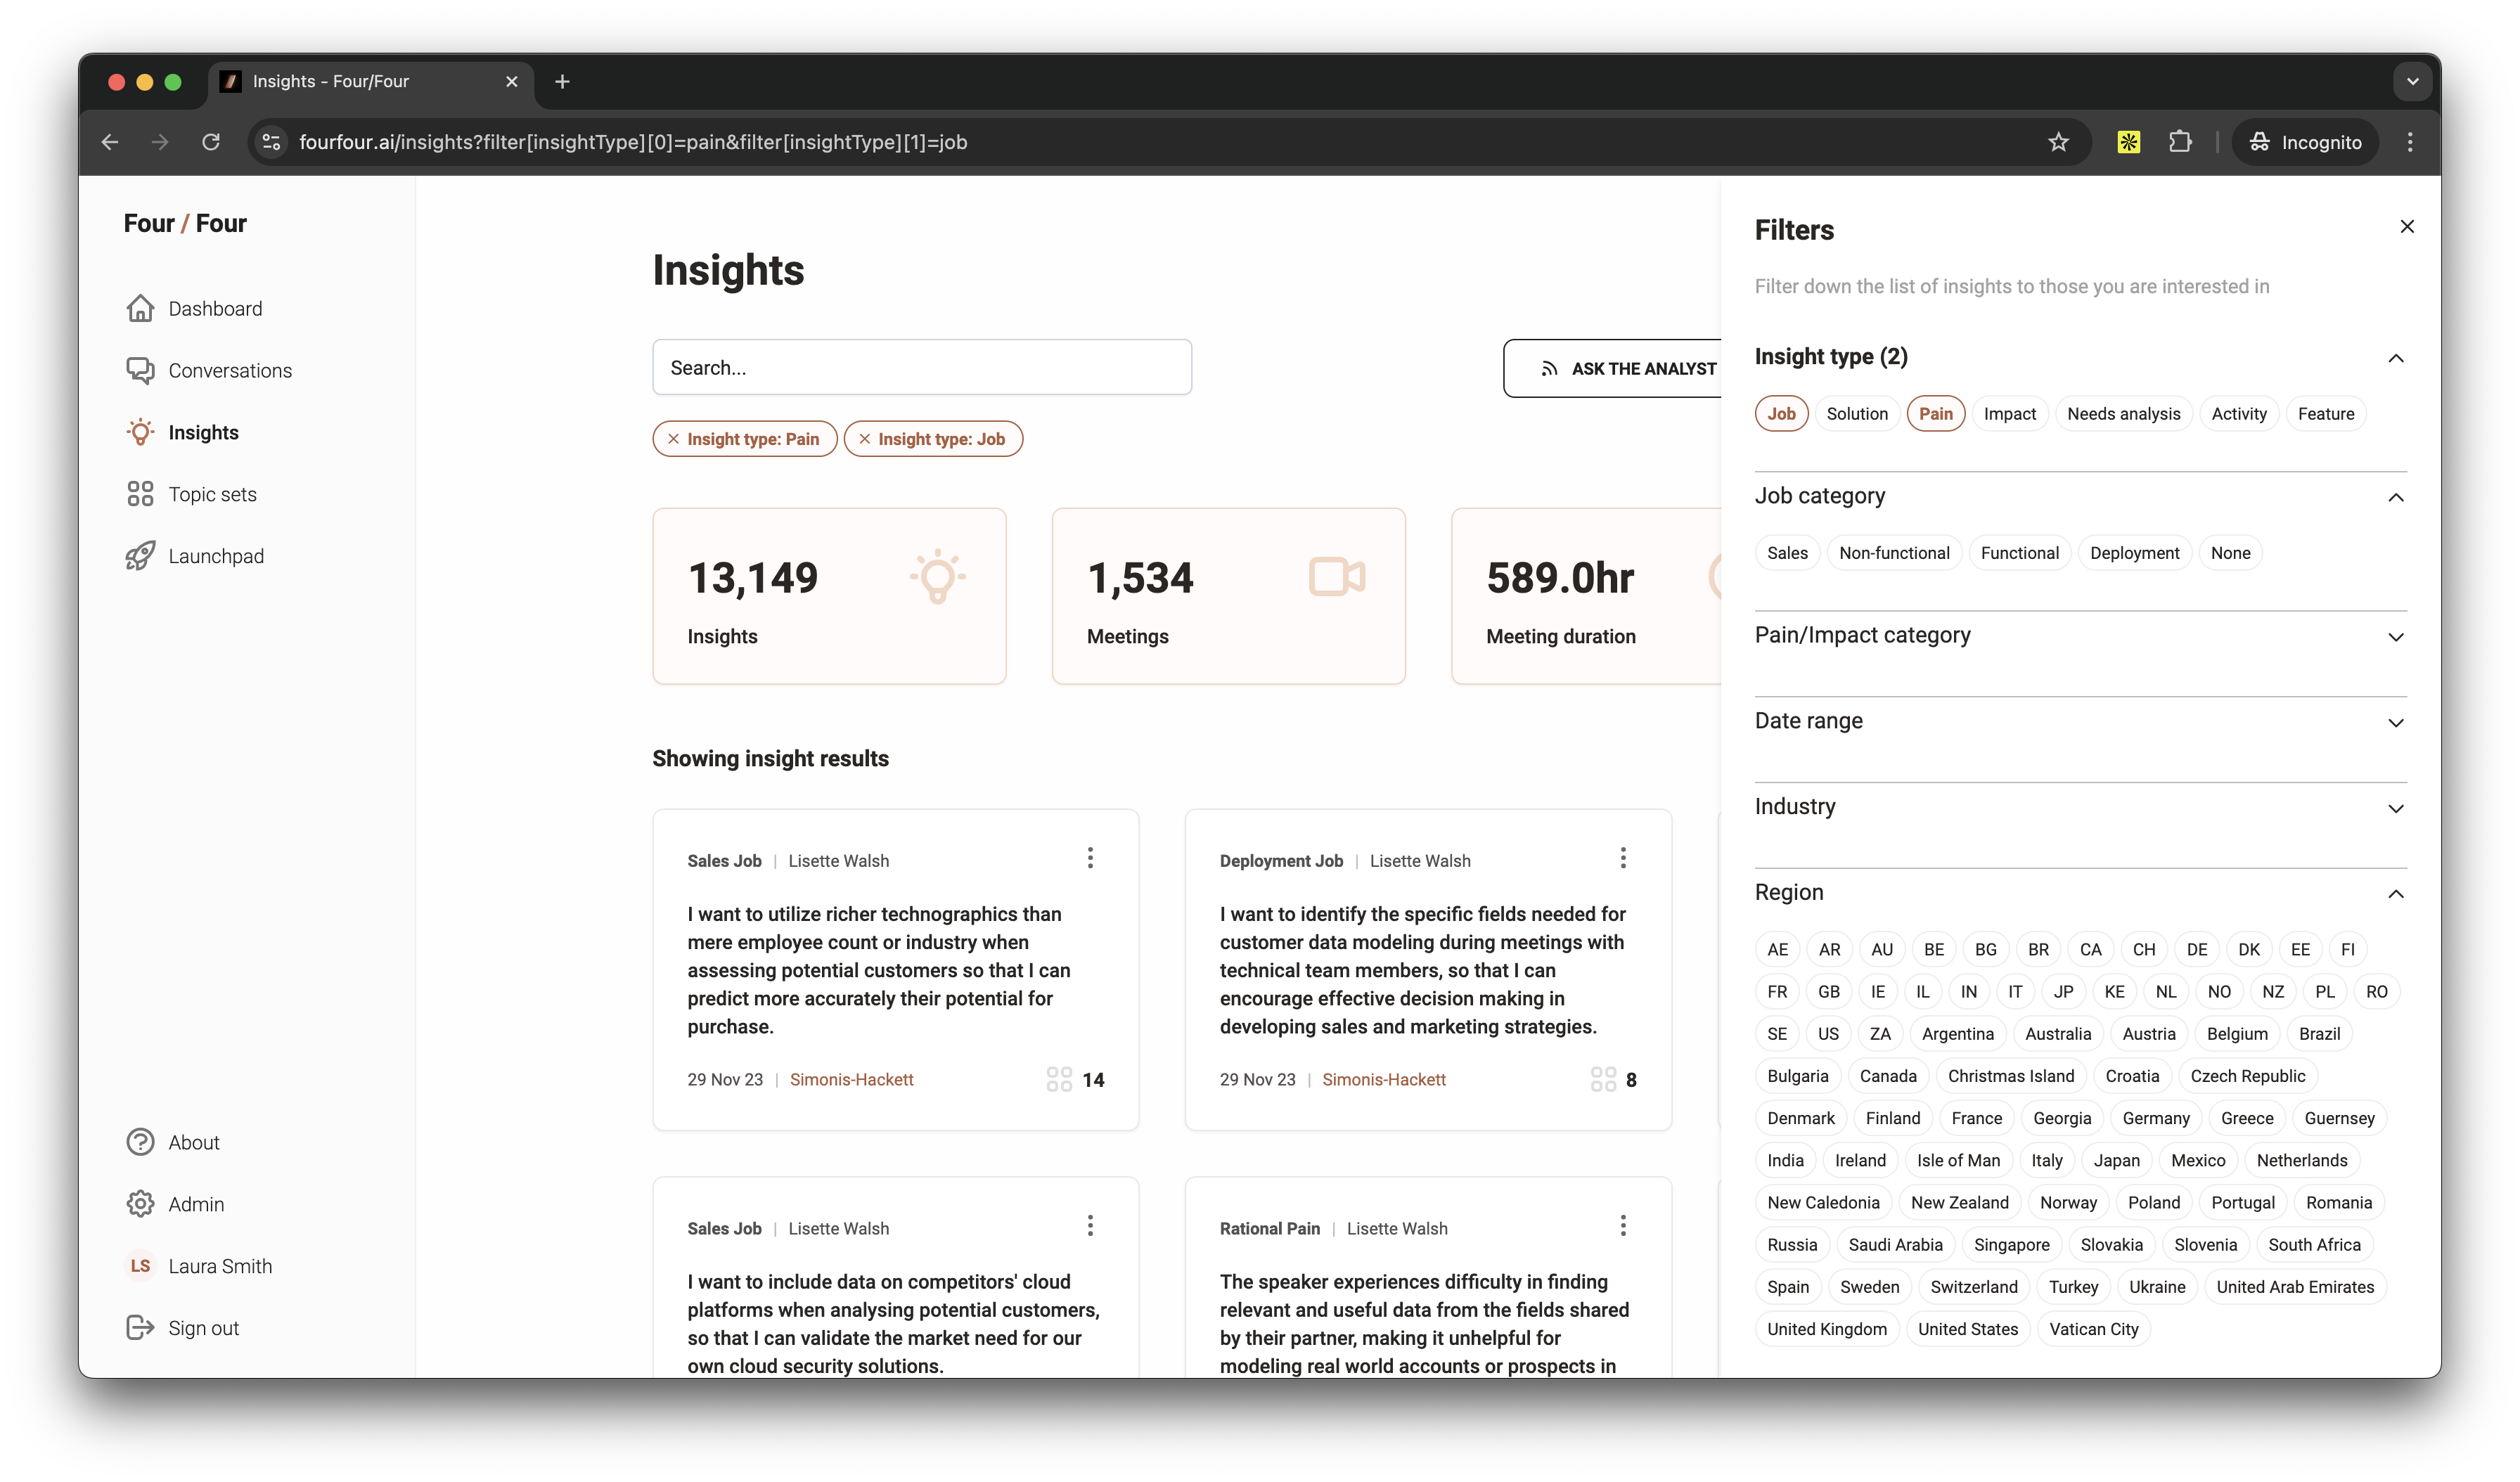Toggle the Solution insight type chip
Image resolution: width=2520 pixels, height=1482 pixels.
[1856, 414]
